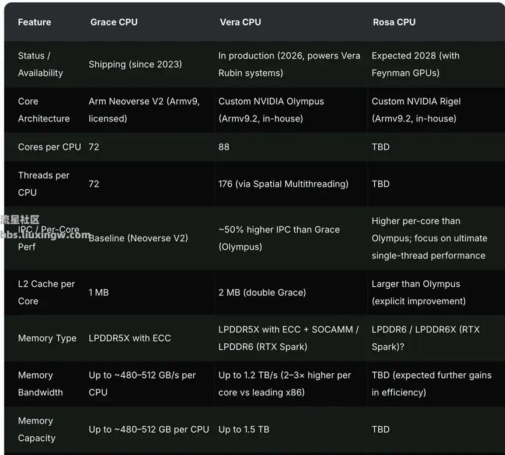Click 'Expected 2028 (with Feynman GPUs)' cell
505x455 pixels.
coord(416,64)
